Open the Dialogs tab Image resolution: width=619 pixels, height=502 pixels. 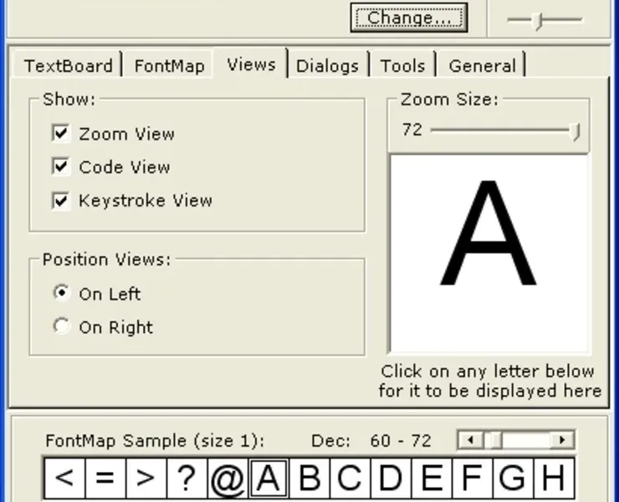[327, 65]
